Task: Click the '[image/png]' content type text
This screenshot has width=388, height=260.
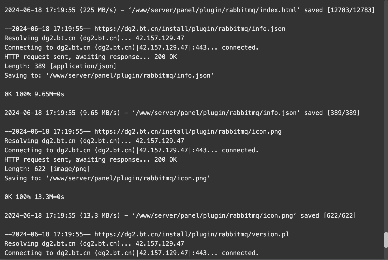Action: point(70,169)
